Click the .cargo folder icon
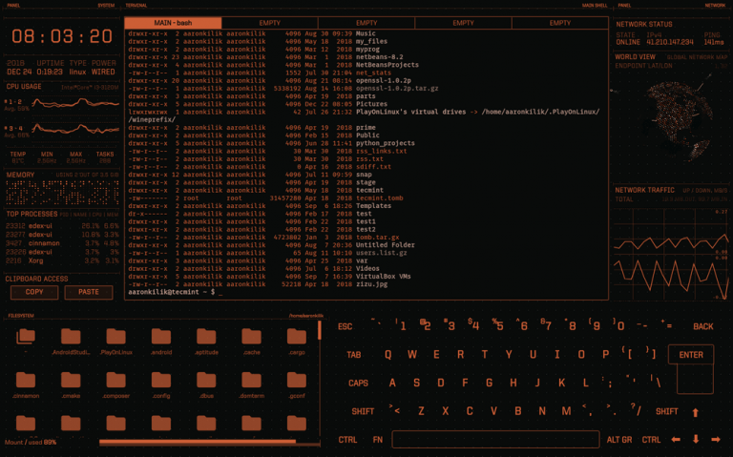733x457 pixels. tap(297, 337)
